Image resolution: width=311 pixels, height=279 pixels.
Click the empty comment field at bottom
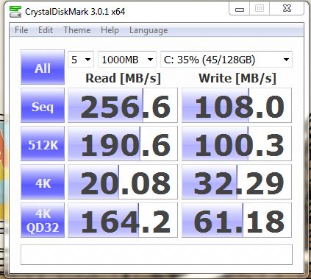[x=157, y=255]
